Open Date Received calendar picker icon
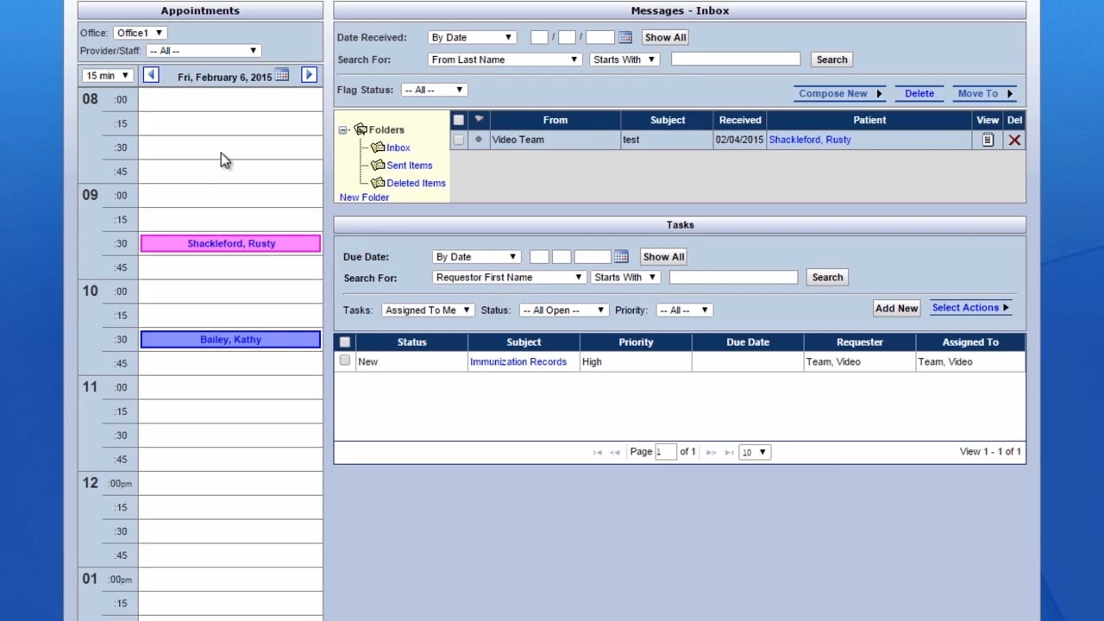 pos(624,37)
